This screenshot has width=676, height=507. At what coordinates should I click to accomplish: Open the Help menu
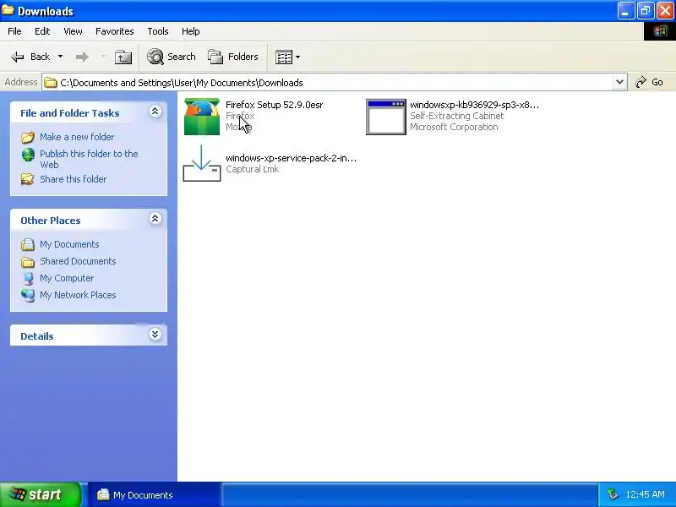pyautogui.click(x=191, y=31)
